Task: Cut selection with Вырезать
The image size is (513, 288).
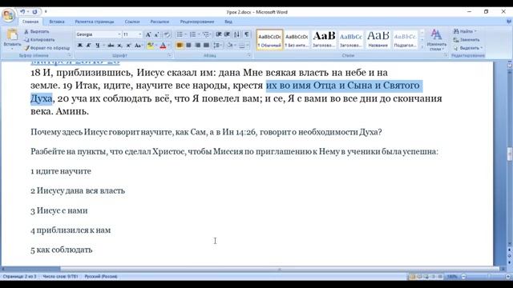Action: (37, 32)
